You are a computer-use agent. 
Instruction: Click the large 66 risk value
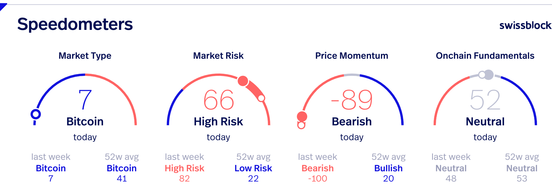218,100
